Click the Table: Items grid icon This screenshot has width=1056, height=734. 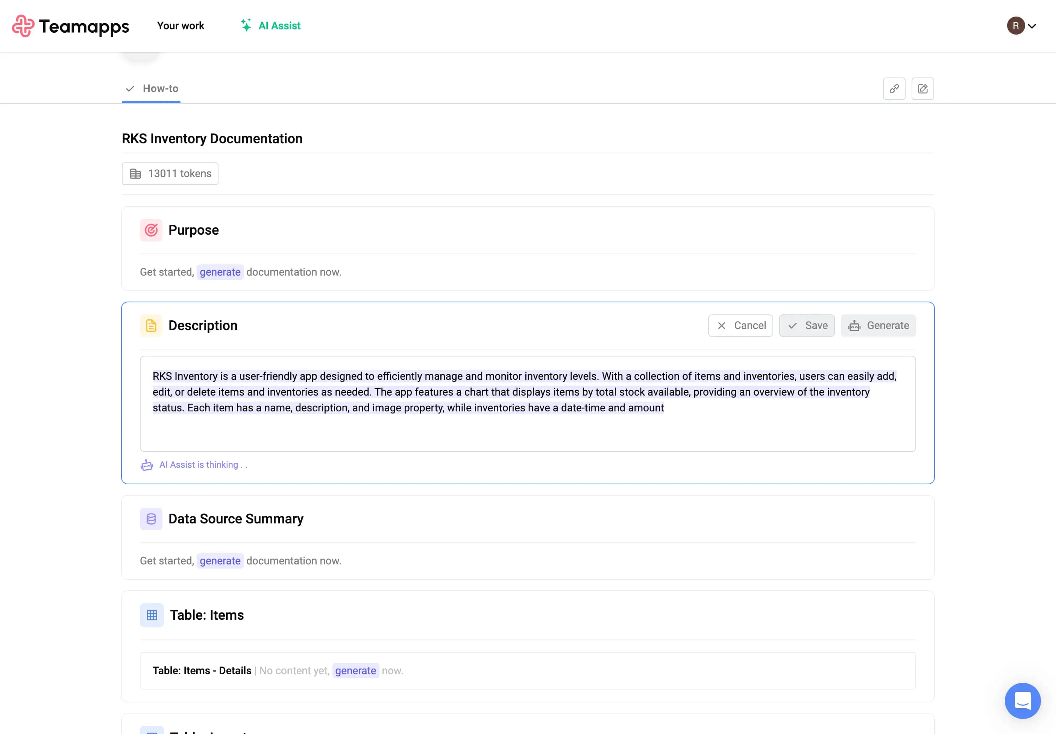152,615
